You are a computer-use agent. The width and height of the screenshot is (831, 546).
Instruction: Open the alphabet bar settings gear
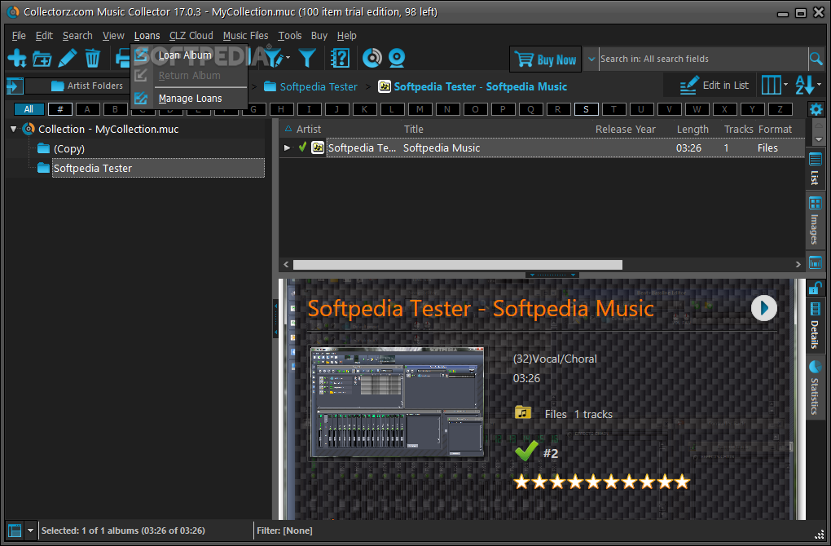click(x=816, y=110)
